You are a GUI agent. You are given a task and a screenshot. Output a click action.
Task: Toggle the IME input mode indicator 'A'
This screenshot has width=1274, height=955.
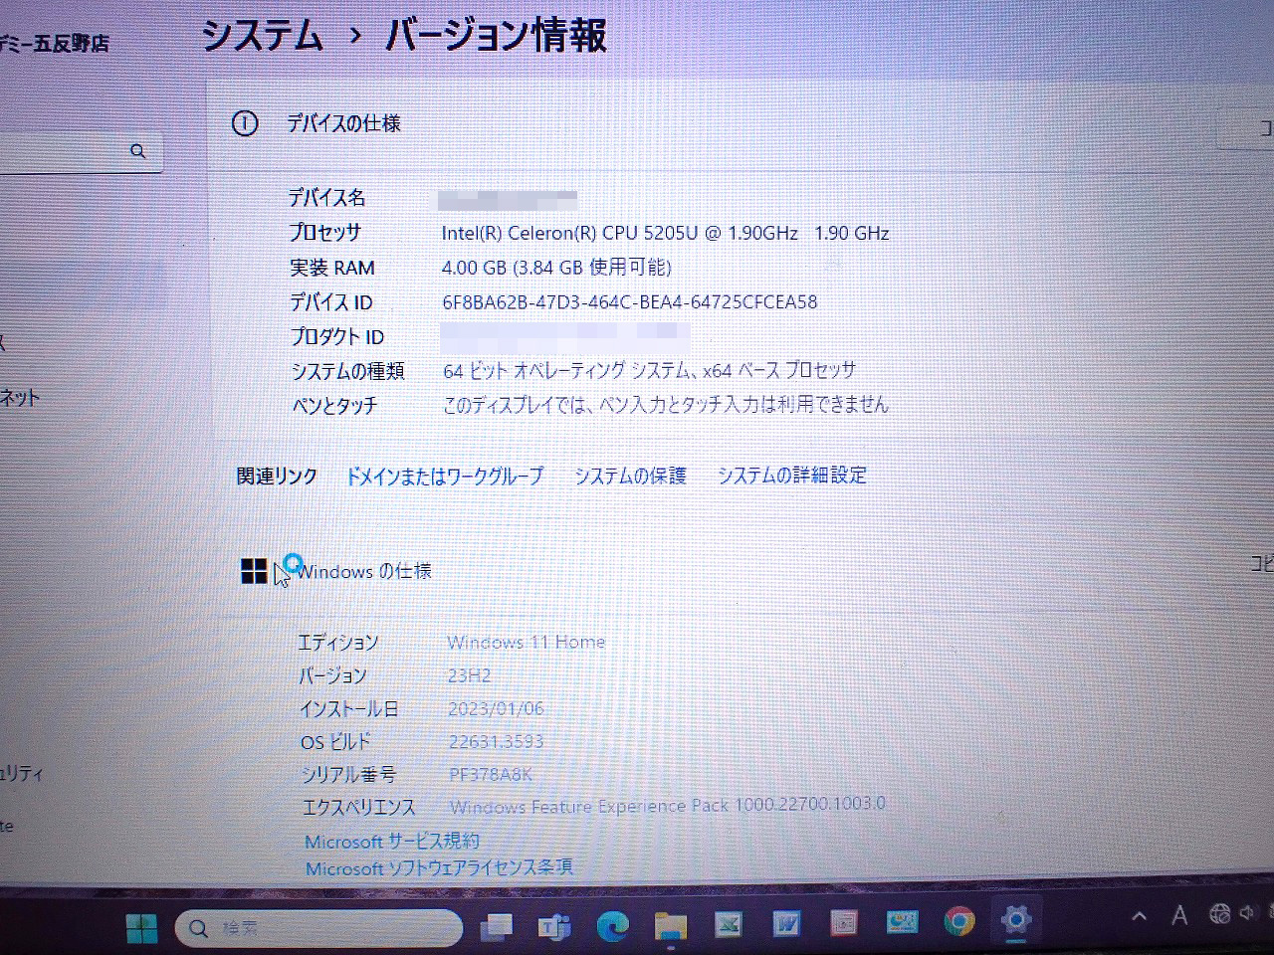tap(1179, 915)
